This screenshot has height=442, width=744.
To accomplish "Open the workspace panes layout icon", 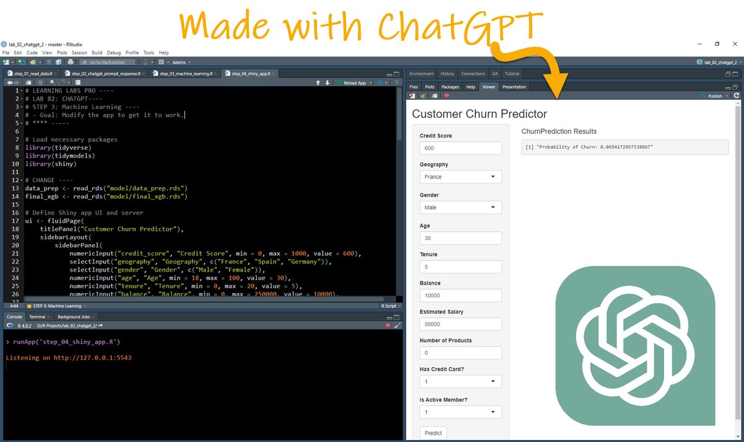I will 161,62.
